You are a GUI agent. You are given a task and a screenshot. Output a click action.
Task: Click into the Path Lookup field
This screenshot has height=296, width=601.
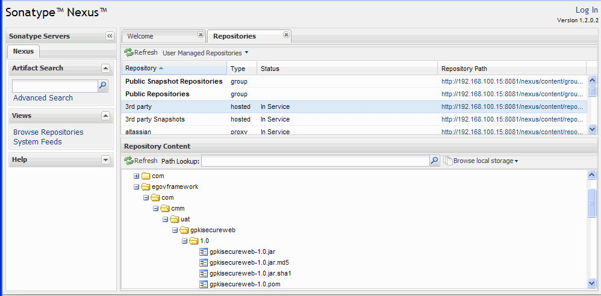(314, 161)
